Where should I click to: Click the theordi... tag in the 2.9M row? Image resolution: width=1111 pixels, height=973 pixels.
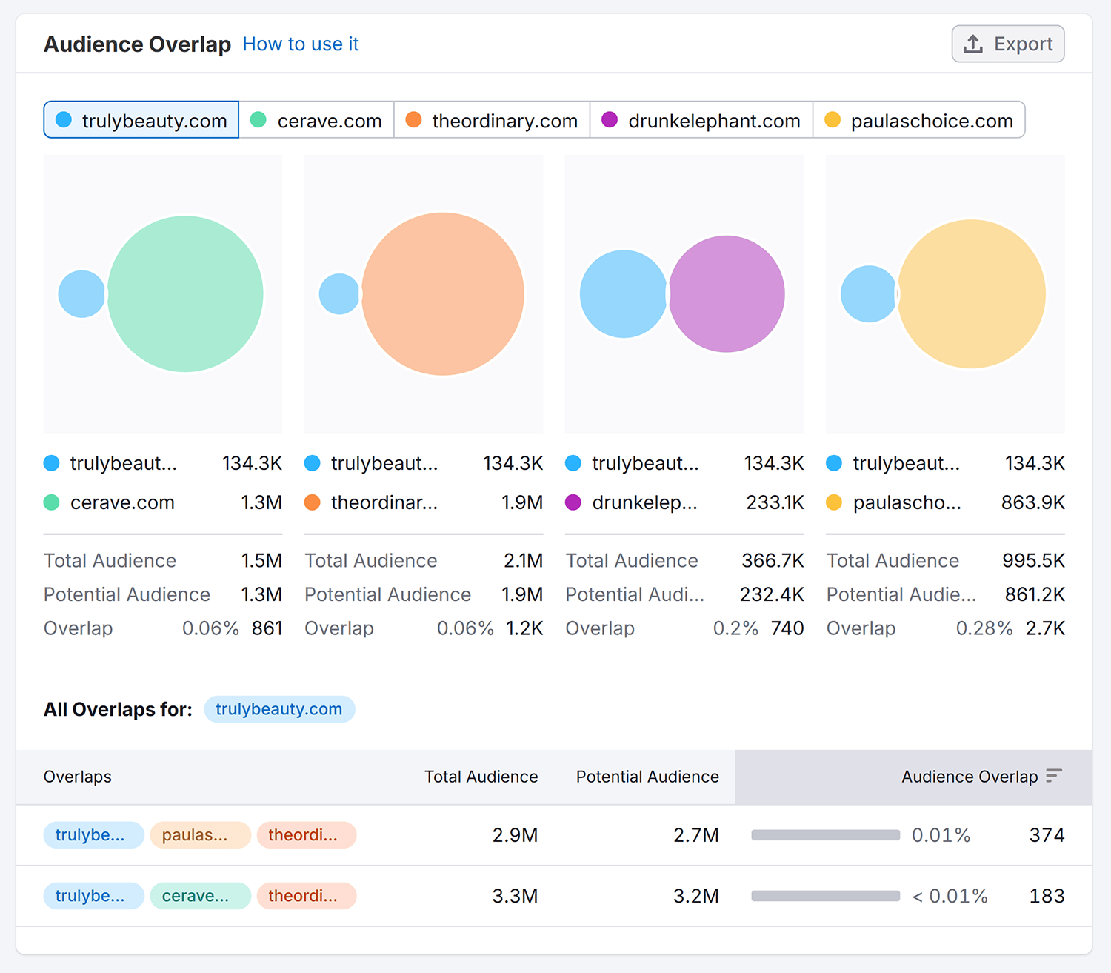coord(307,835)
